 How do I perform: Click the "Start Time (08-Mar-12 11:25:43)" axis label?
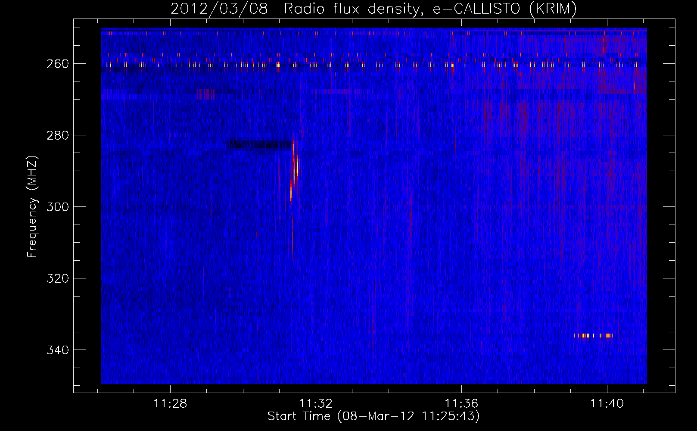pyautogui.click(x=373, y=416)
